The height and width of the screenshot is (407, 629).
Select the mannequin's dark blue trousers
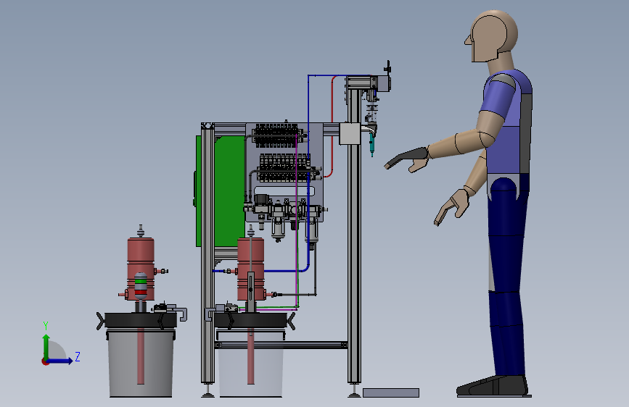point(506,277)
